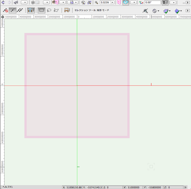Viewport: 191px width, 189px height.
Task: Enable the single object interactive scaling mode
Action: [13, 11]
